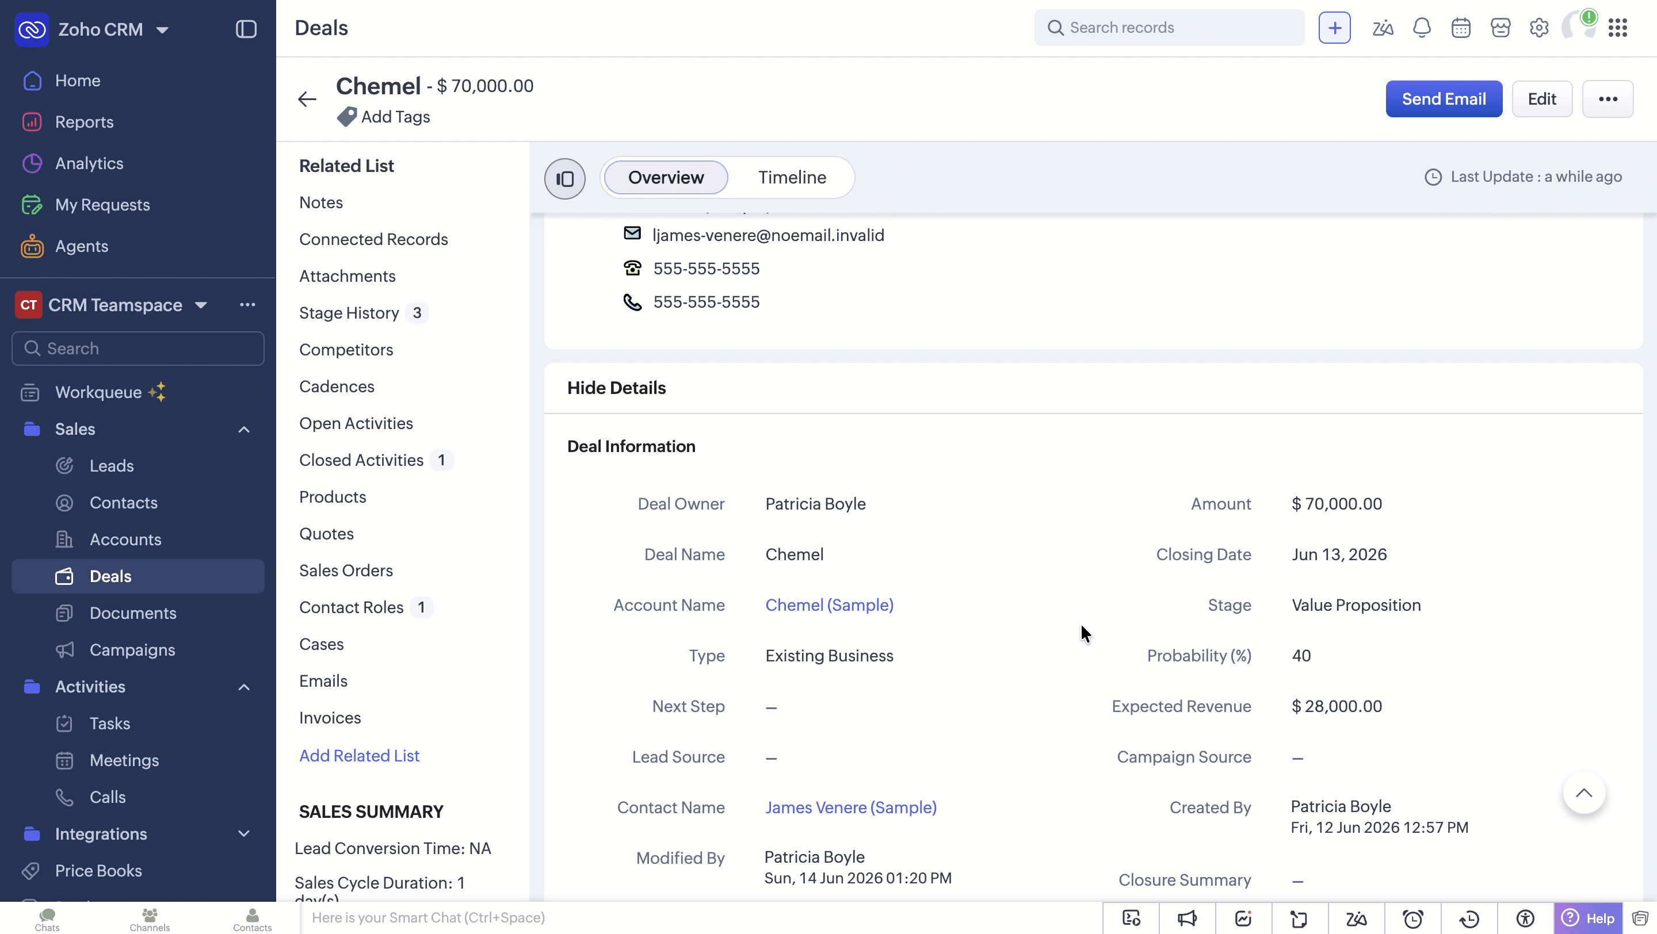Switch to the Timeline tab
The width and height of the screenshot is (1657, 934).
click(792, 177)
